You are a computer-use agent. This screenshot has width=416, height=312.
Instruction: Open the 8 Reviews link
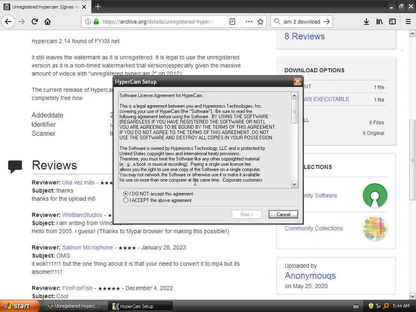(x=305, y=36)
